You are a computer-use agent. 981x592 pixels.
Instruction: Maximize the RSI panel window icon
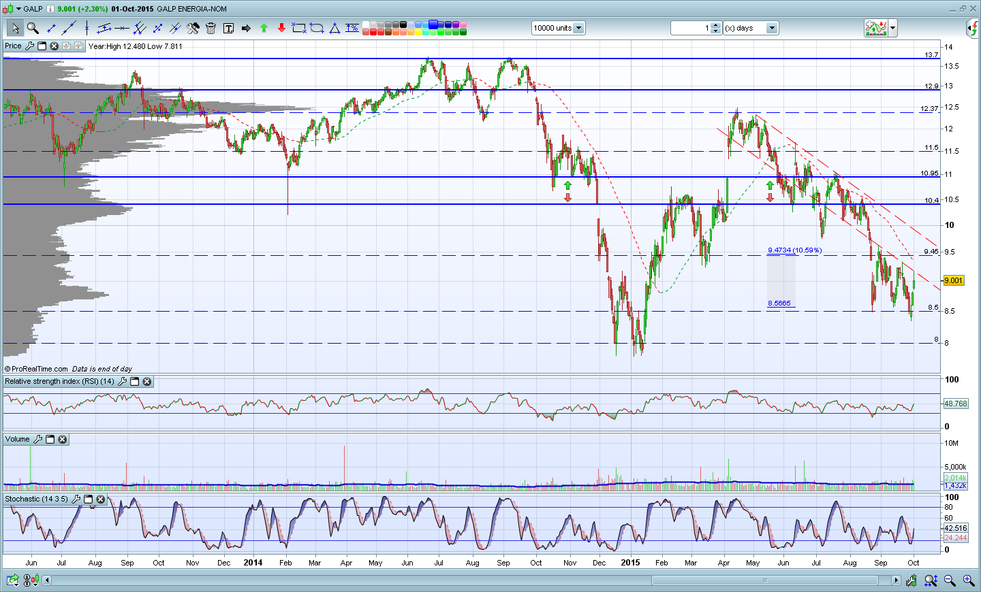134,382
